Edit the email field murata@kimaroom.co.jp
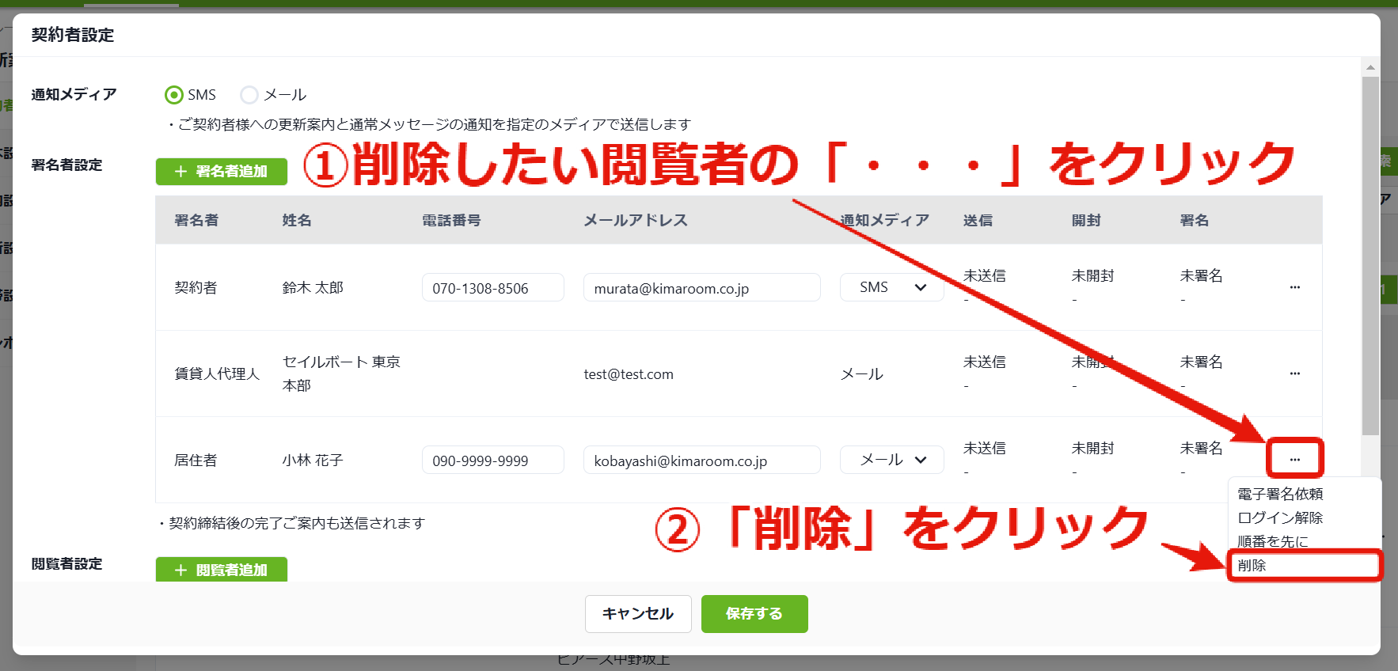The width and height of the screenshot is (1398, 671). coord(702,288)
